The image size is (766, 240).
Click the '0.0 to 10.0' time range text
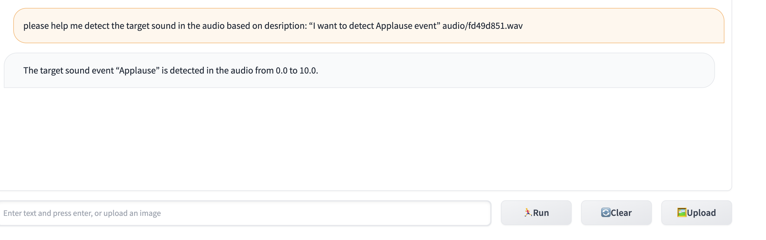(297, 71)
